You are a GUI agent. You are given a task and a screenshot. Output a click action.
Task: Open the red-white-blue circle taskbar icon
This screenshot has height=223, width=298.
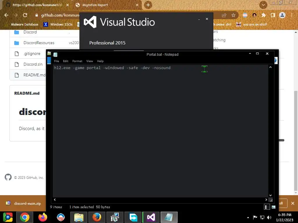pos(61,217)
